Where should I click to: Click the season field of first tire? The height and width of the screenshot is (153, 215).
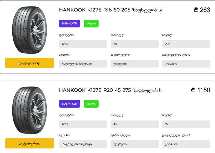point(83,64)
